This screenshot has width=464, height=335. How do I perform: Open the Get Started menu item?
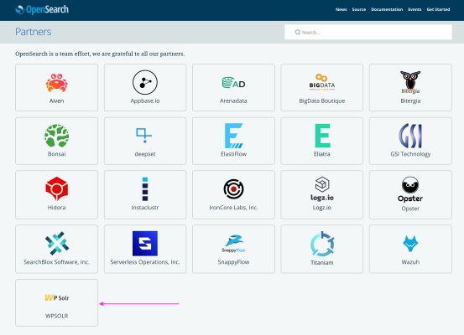(x=438, y=9)
